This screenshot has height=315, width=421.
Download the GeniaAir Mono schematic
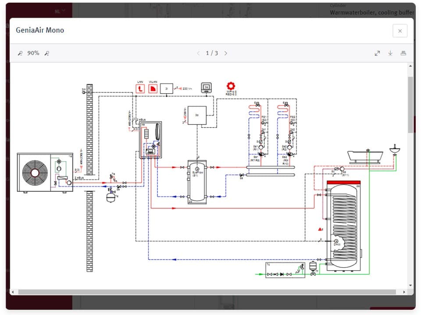[x=390, y=53]
